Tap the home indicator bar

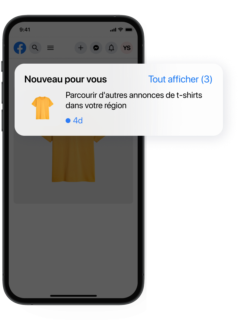coord(74,296)
